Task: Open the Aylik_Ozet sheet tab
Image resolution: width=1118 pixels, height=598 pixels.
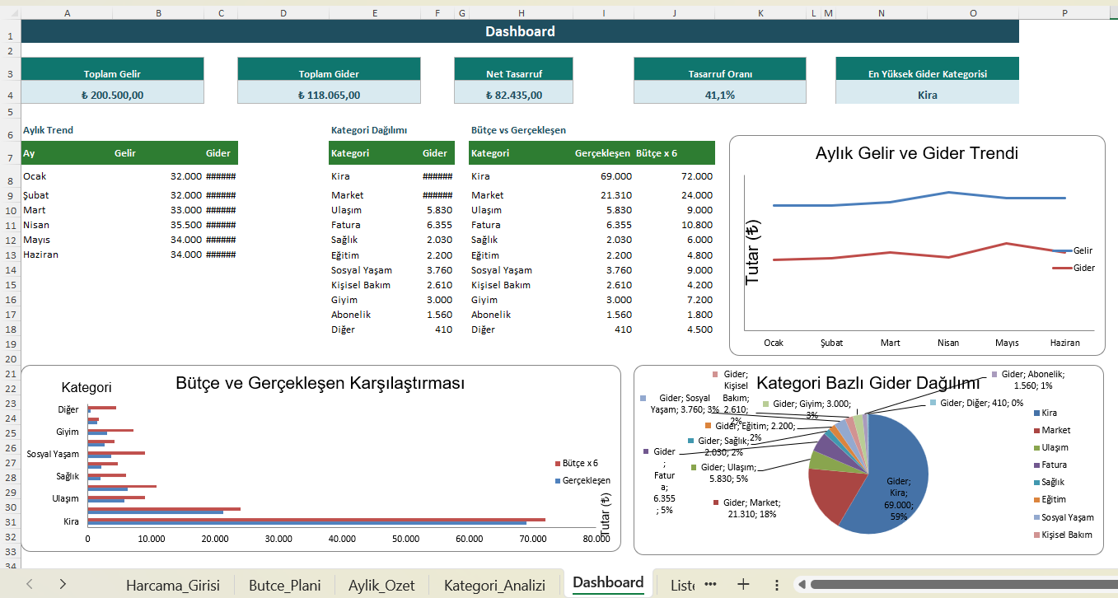Action: click(x=381, y=585)
